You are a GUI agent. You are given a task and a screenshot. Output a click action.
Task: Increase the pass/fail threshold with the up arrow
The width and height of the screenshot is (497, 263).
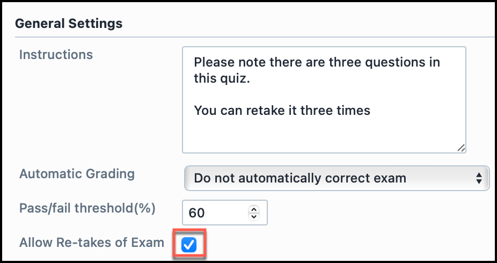[254, 209]
